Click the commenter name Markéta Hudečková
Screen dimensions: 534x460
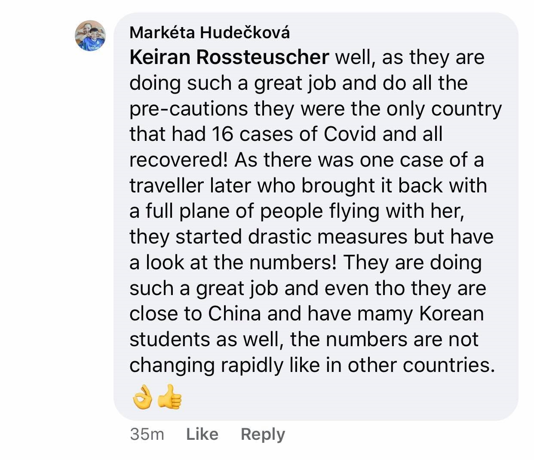point(210,33)
